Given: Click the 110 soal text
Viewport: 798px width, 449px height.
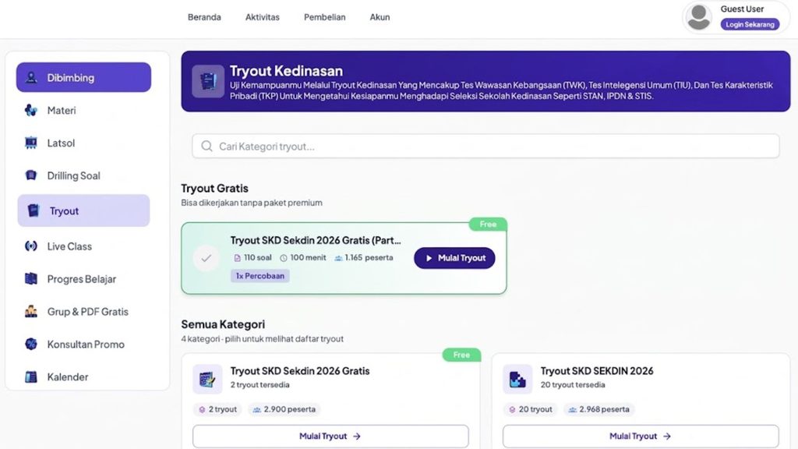Looking at the screenshot, I should (x=257, y=257).
